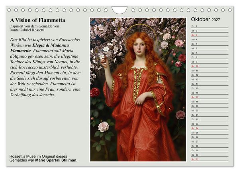This screenshot has width=239, height=172.
Task: Select the red Sunday row 'So 24'
Action: point(210,128)
